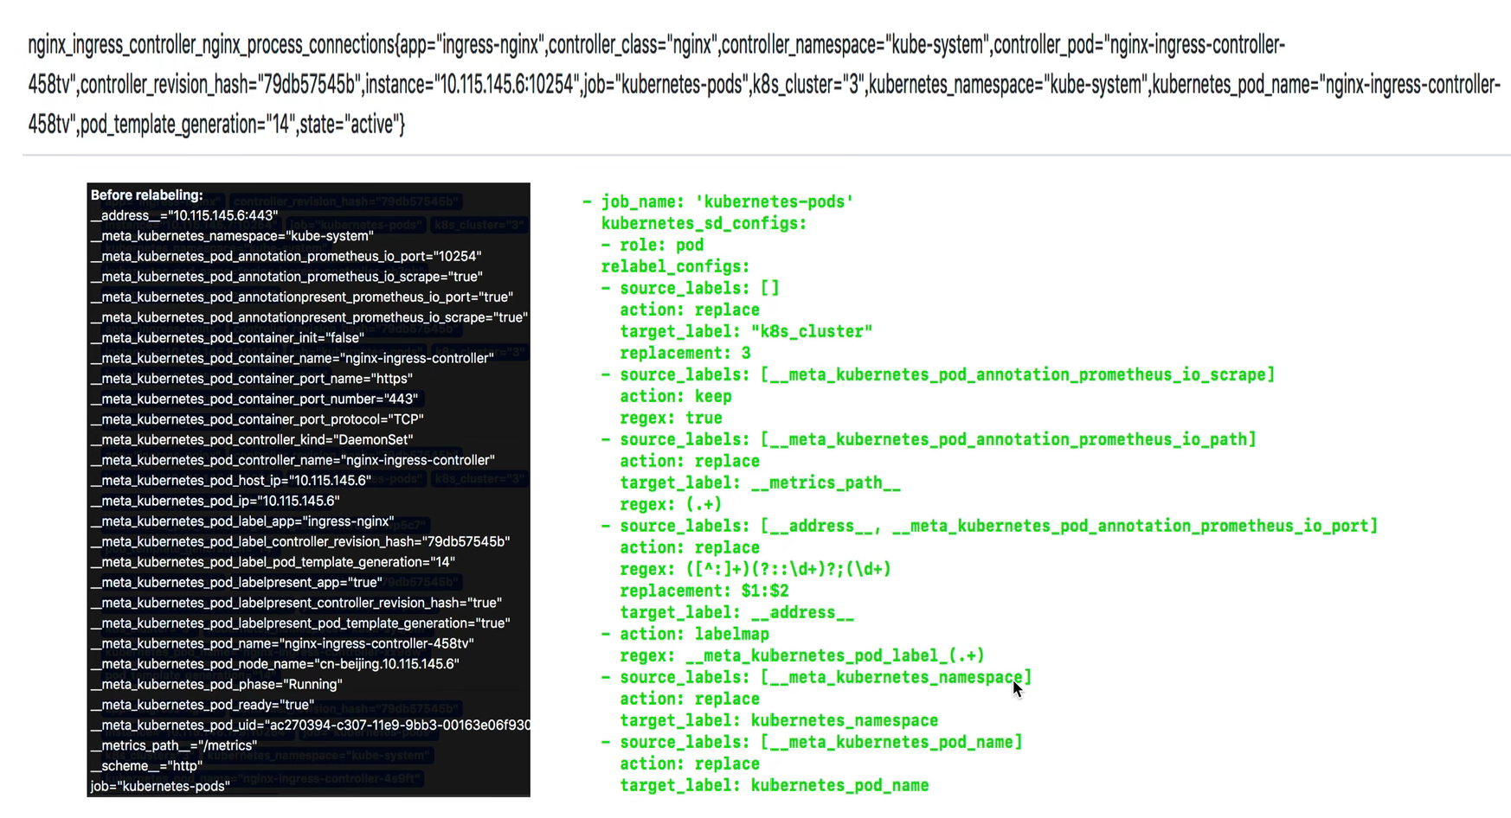Click the pod_host_ip="10.115.145.6" line

click(x=230, y=481)
